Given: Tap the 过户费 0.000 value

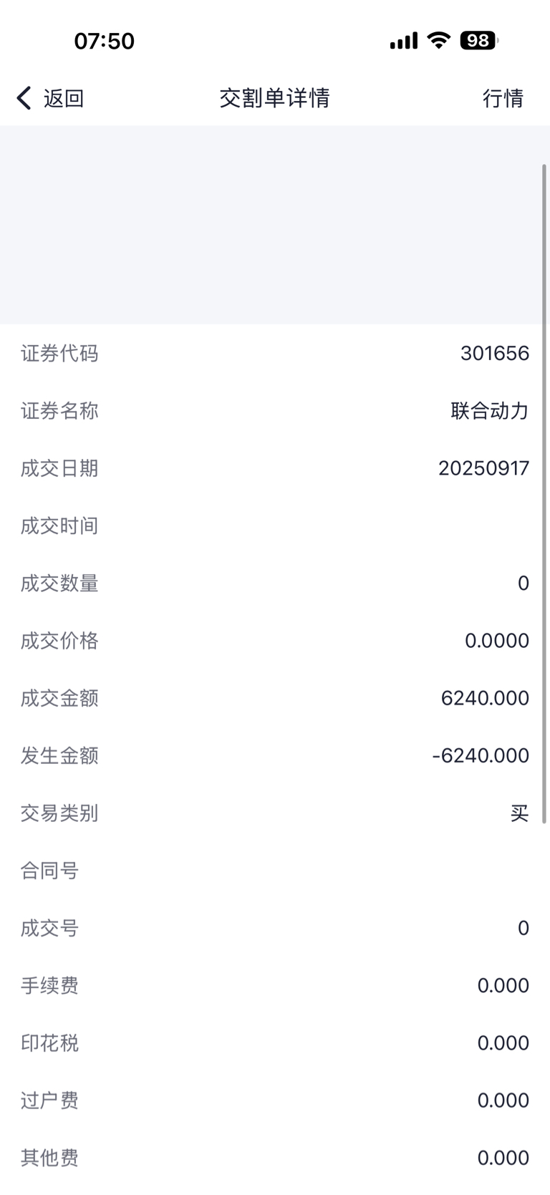Looking at the screenshot, I should (503, 1100).
